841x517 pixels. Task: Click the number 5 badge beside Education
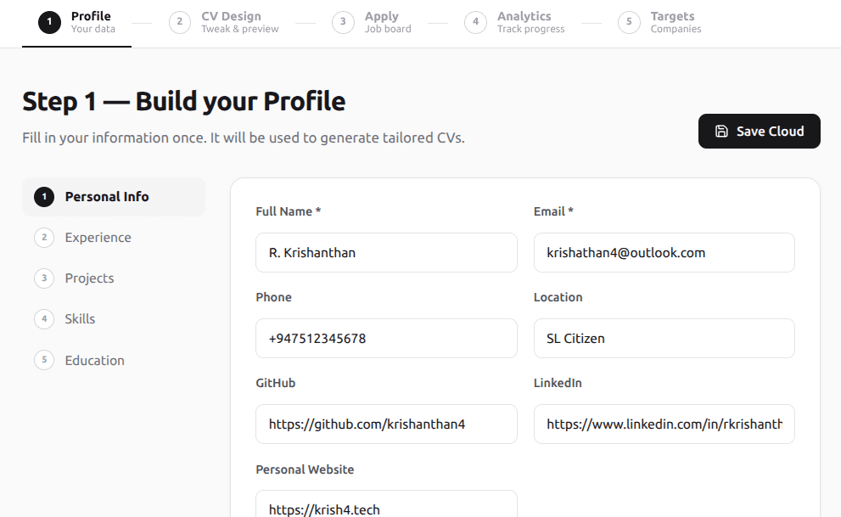44,361
